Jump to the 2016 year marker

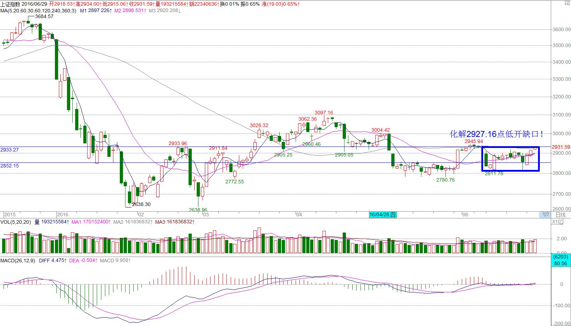coord(62,215)
